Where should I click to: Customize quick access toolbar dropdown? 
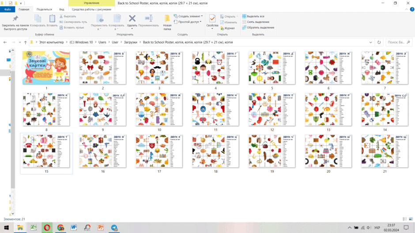click(x=21, y=4)
